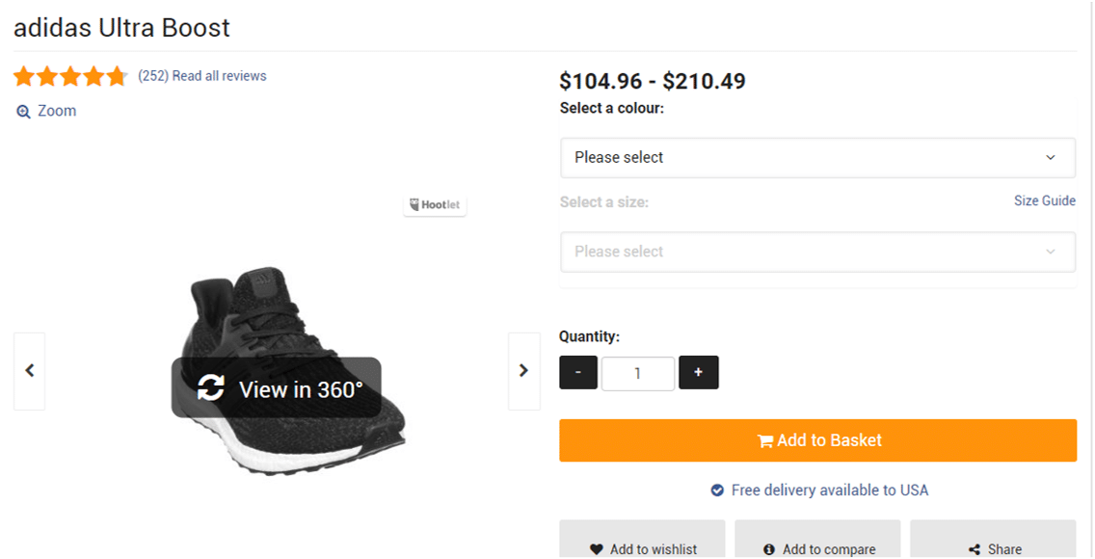The width and height of the screenshot is (1095, 559).
Task: Increase quantity with the plus button
Action: click(698, 373)
